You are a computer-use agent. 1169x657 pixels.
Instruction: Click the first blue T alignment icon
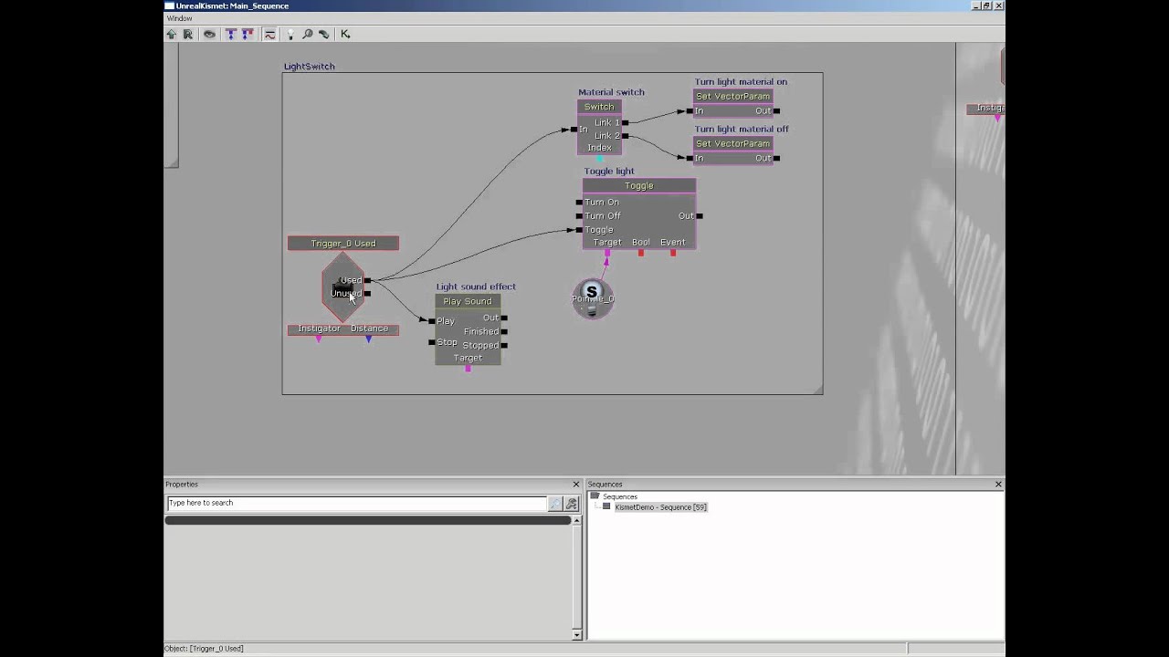coord(231,34)
